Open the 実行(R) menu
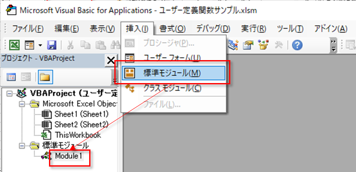Screen dimensions: 356x172 (254, 29)
